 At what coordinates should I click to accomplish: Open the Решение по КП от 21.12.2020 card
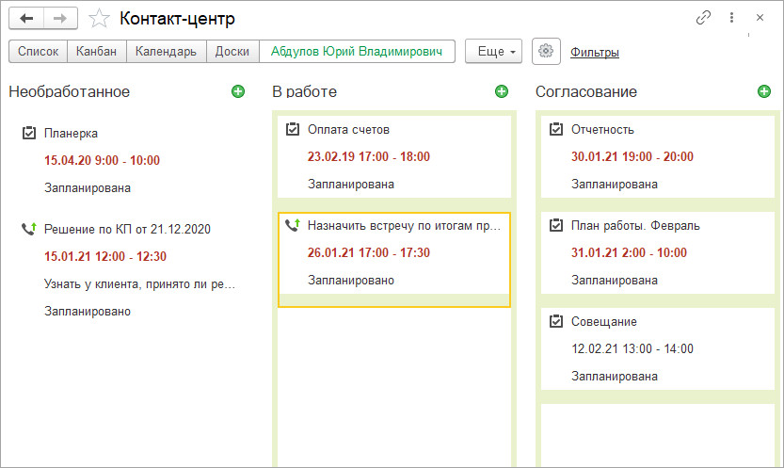(127, 230)
